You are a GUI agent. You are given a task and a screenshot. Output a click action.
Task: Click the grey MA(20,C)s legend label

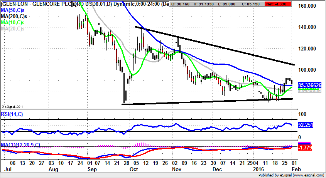click(x=13, y=29)
